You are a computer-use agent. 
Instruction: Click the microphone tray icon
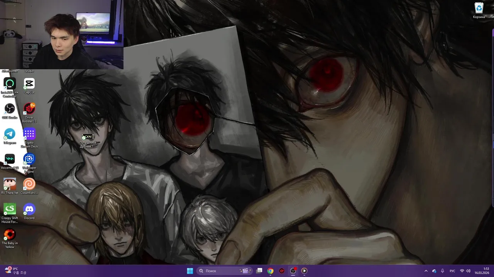tap(443, 271)
